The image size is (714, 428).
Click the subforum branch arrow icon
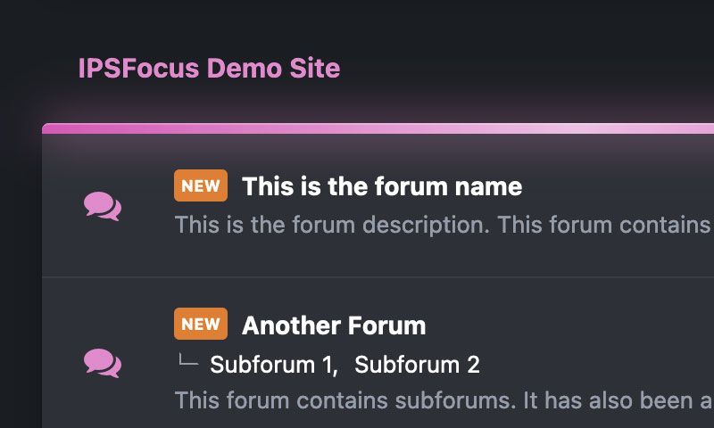pyautogui.click(x=188, y=359)
